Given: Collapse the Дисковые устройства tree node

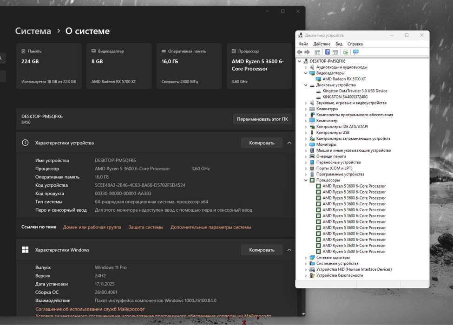Looking at the screenshot, I should [306, 85].
